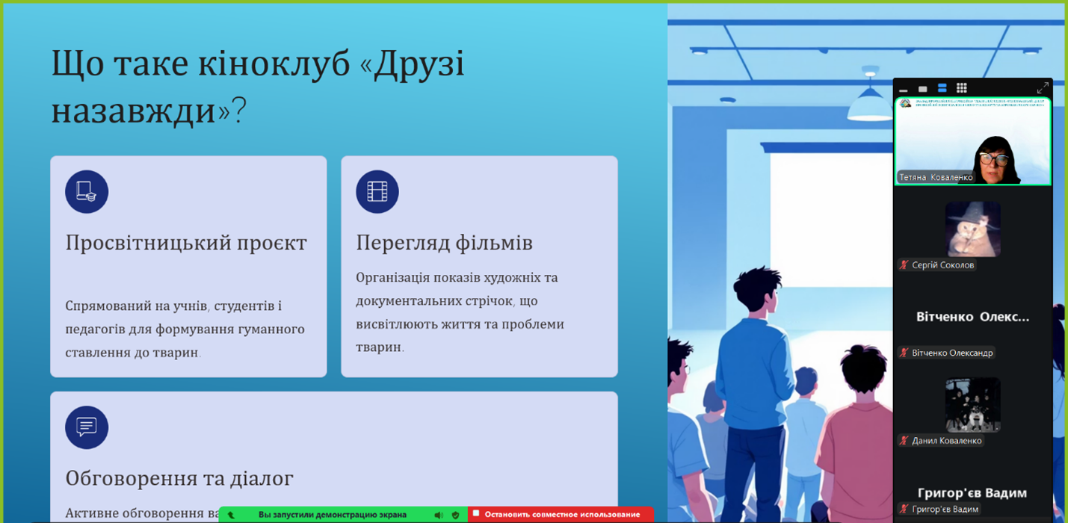Viewport: 1068px width, 523px height.
Task: Switch video panel to grid gallery view
Action: (962, 88)
